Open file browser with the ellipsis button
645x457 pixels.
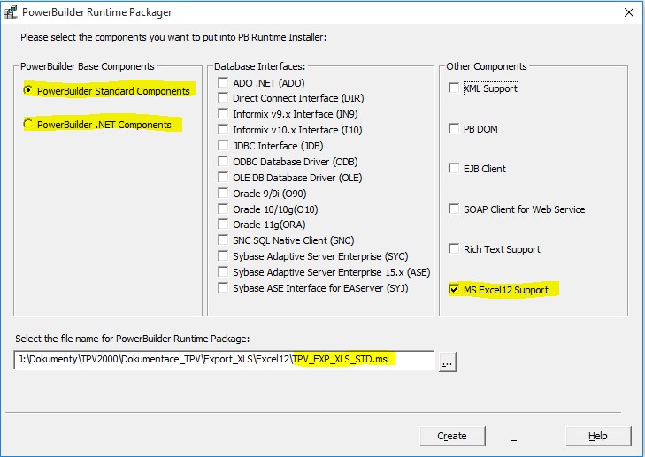click(x=447, y=361)
